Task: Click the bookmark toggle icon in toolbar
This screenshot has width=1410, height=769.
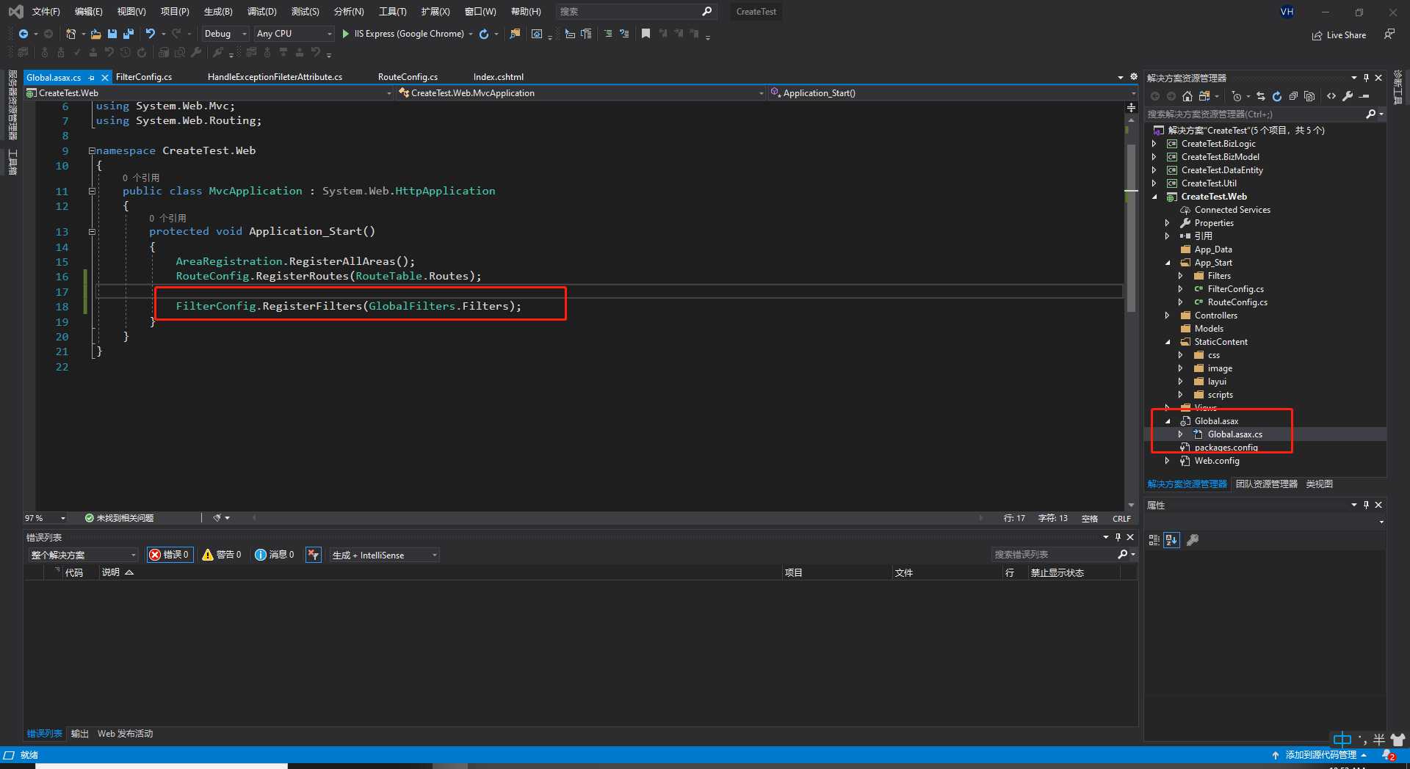Action: (x=646, y=34)
